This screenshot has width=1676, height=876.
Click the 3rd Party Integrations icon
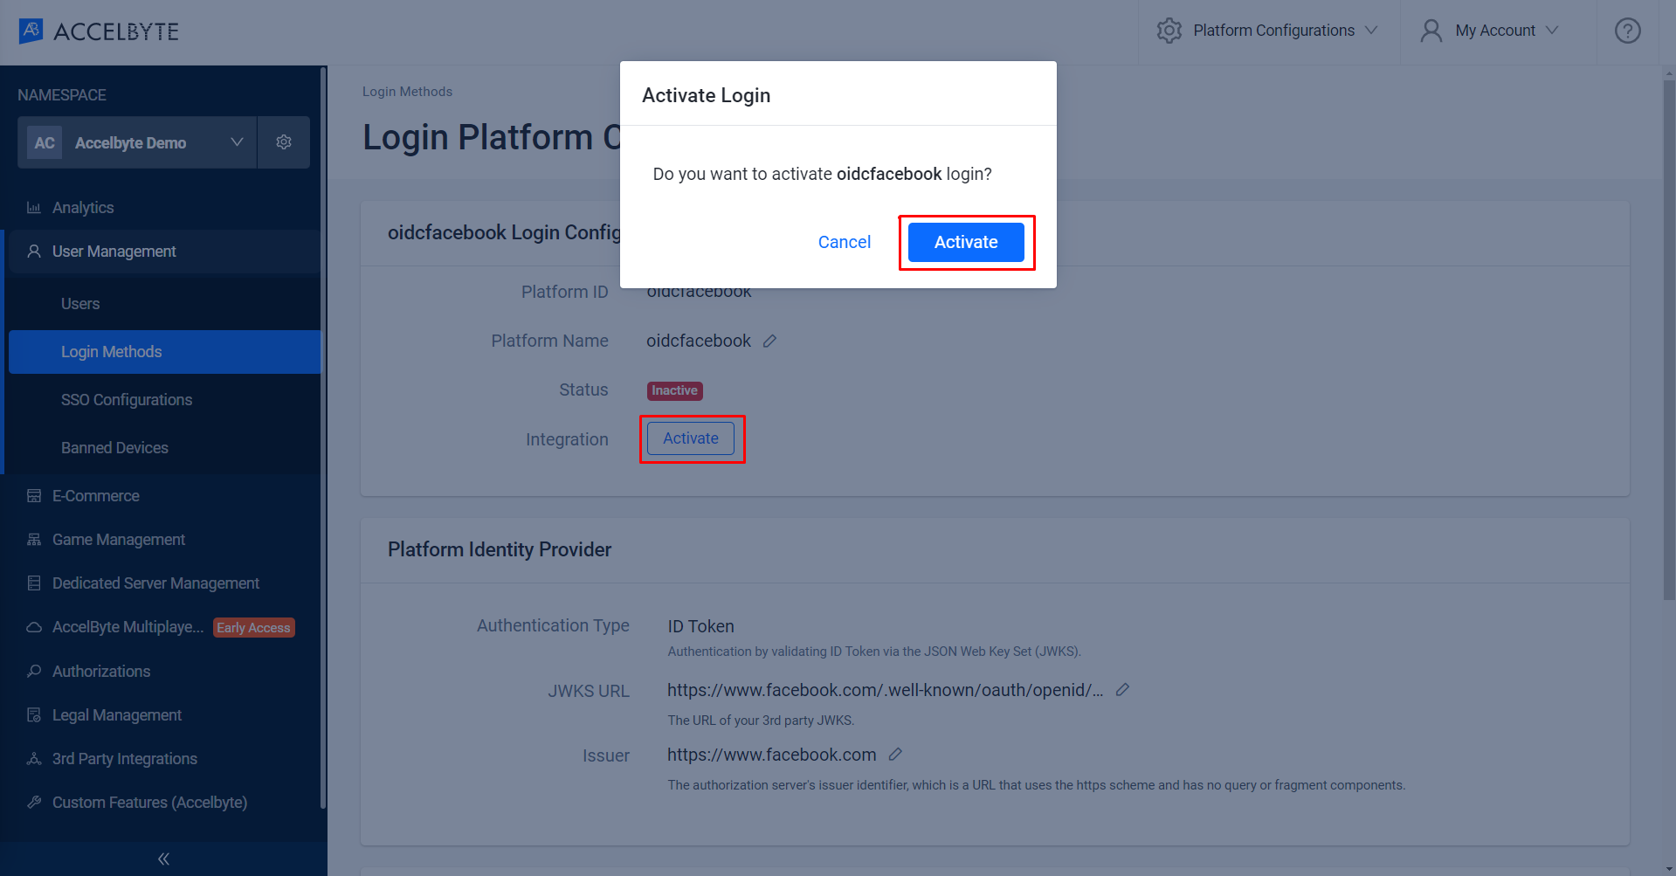coord(34,759)
